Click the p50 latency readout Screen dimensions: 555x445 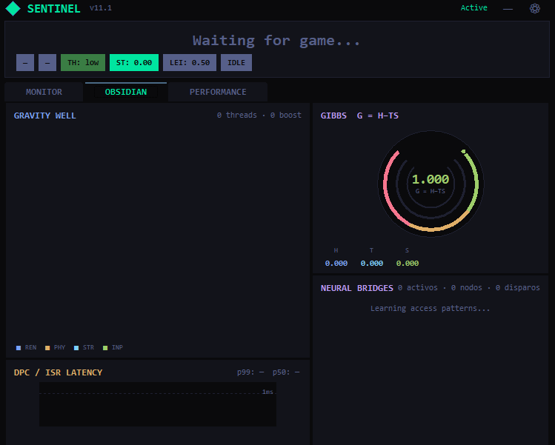(x=286, y=372)
